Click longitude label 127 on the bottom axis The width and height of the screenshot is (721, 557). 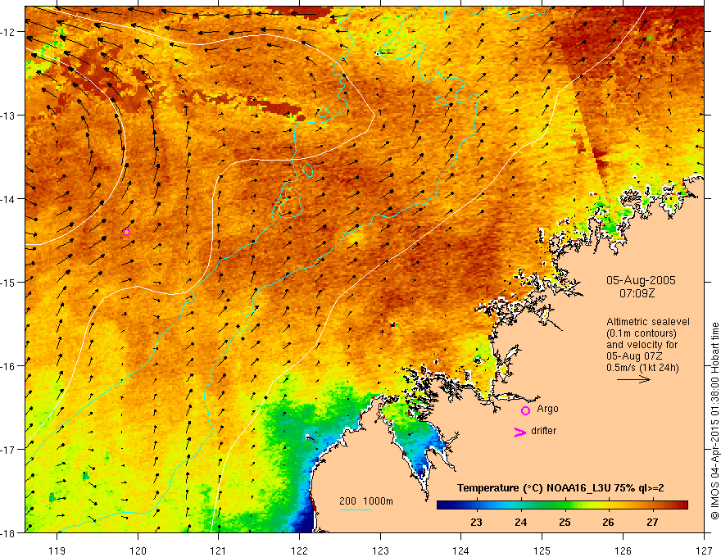(x=704, y=550)
